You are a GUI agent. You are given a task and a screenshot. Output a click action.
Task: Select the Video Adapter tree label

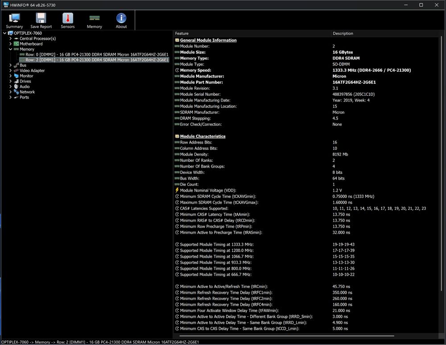click(32, 70)
